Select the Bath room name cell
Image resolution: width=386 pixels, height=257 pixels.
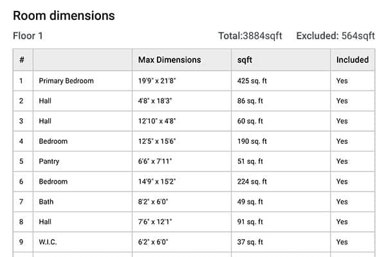(x=46, y=202)
